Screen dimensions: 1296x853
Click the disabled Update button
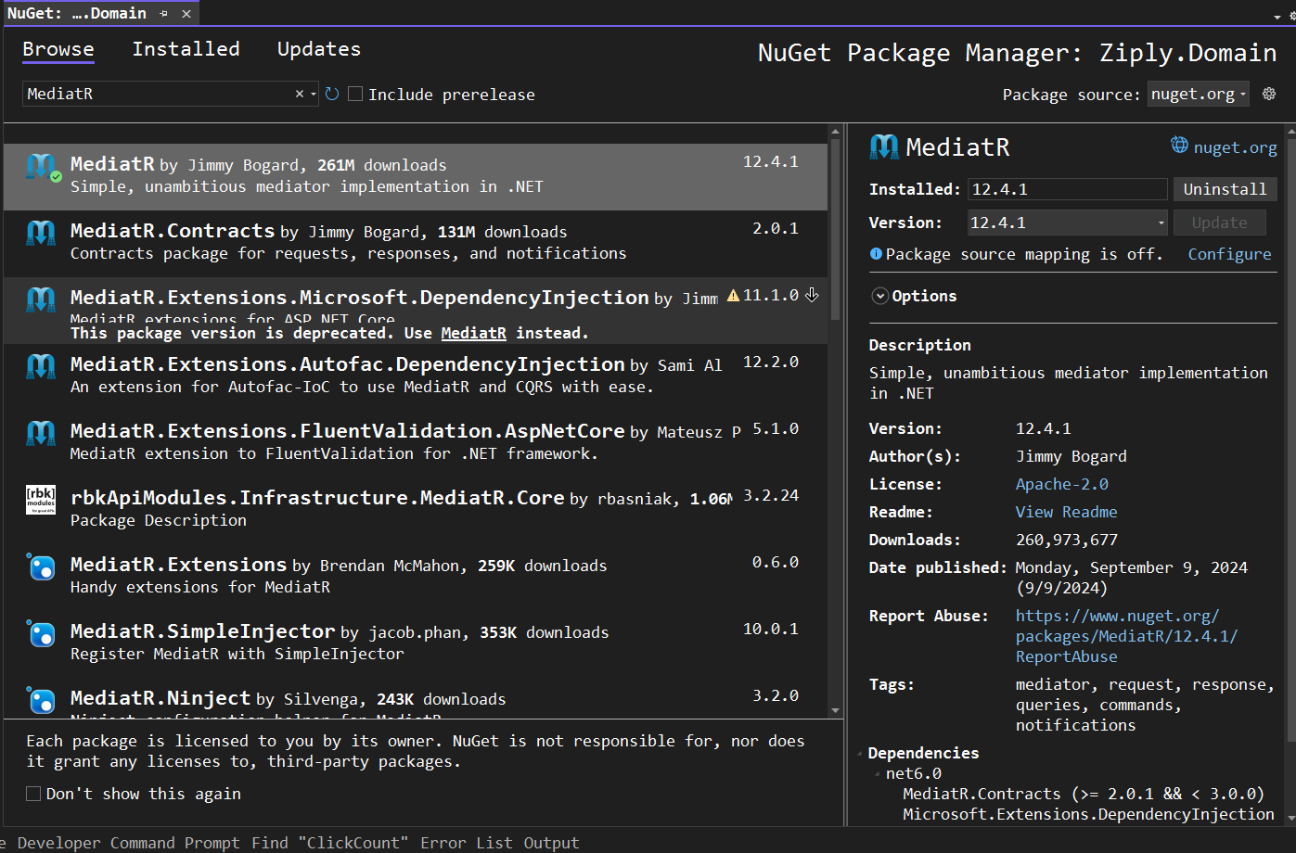pos(1219,223)
